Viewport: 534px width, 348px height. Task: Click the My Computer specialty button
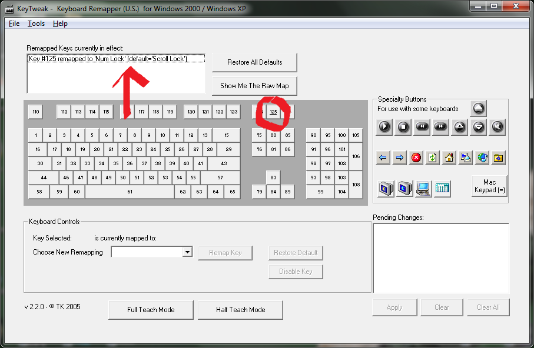tap(423, 188)
